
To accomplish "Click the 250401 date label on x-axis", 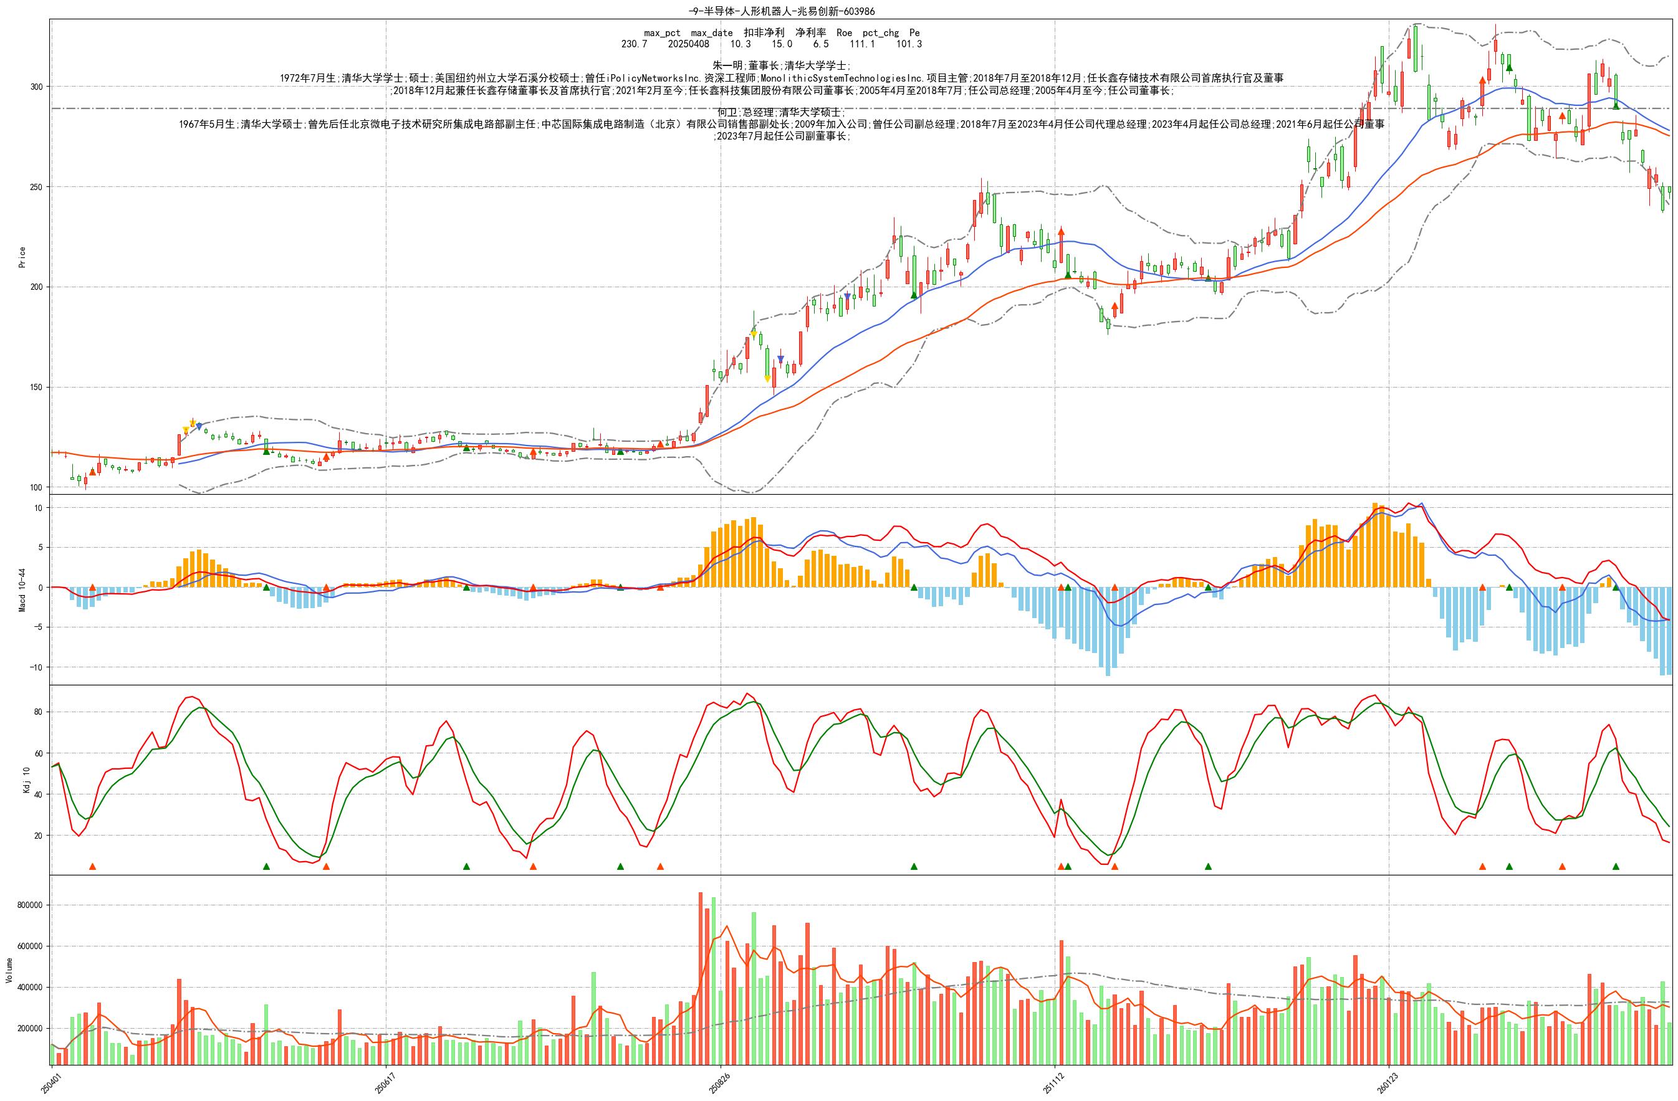I will pos(50,1083).
